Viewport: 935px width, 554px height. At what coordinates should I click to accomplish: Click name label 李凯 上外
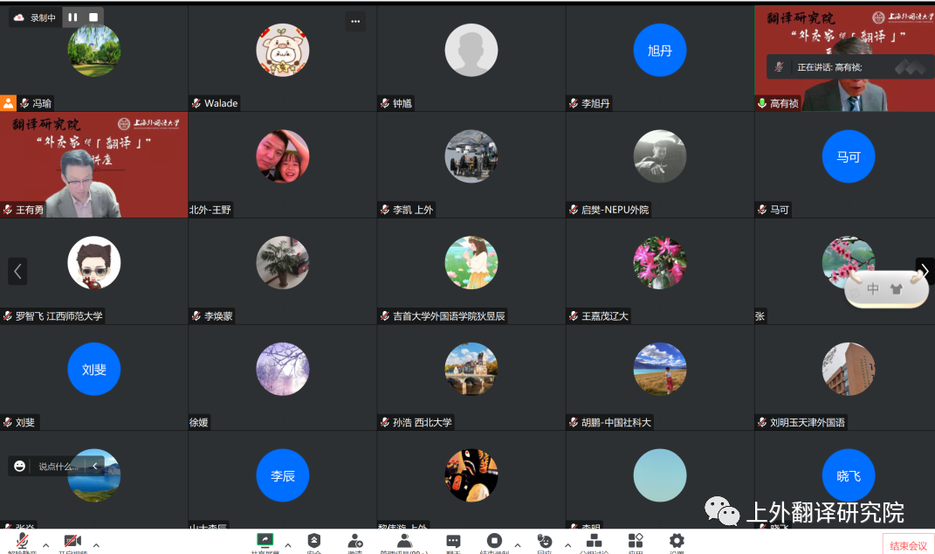[413, 210]
